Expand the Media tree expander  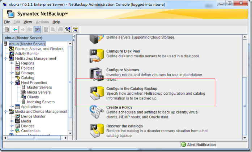(12, 121)
